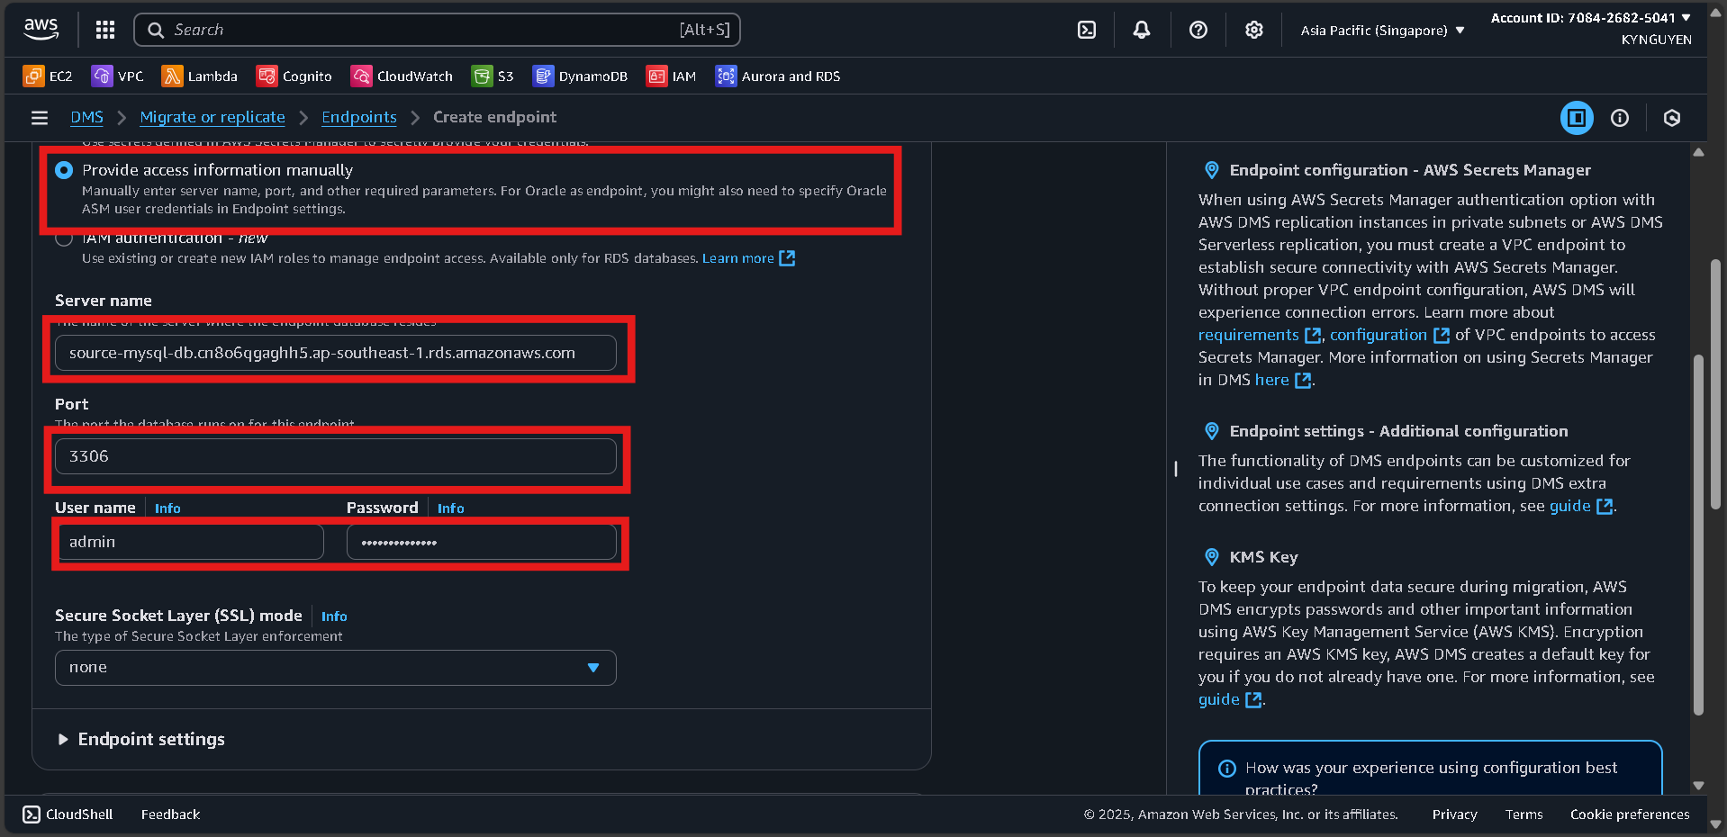Open the Cognito service shortcut
Image resolution: width=1727 pixels, height=837 pixels.
(294, 76)
